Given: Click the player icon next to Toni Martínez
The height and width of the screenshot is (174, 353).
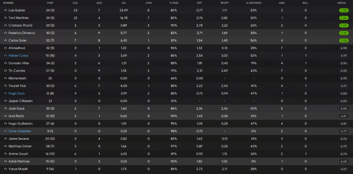Looking at the screenshot, I should (6, 18).
